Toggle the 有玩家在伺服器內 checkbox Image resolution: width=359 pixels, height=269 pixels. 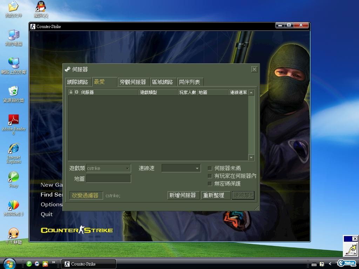pyautogui.click(x=210, y=176)
